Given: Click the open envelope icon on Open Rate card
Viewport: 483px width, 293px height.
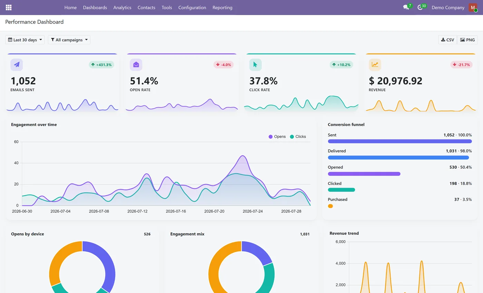Looking at the screenshot, I should 136,65.
